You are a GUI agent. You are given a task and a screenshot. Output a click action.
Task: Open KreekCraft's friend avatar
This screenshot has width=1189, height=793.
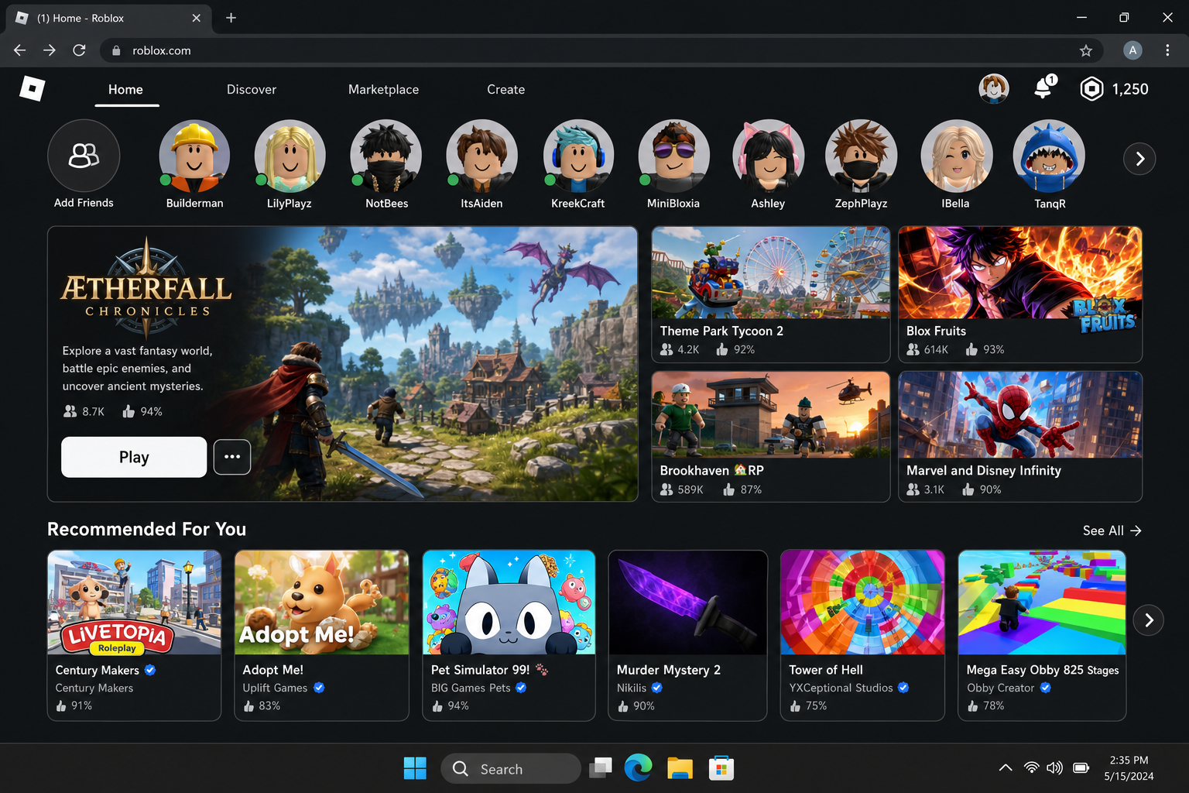[x=578, y=156]
